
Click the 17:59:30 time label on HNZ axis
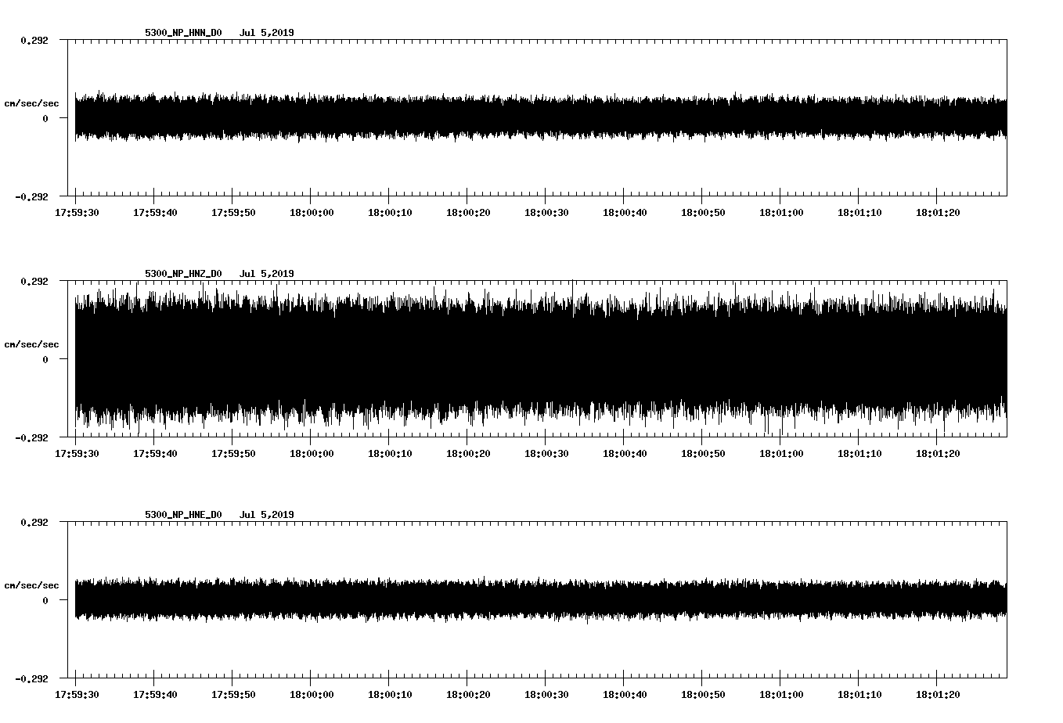coord(77,454)
